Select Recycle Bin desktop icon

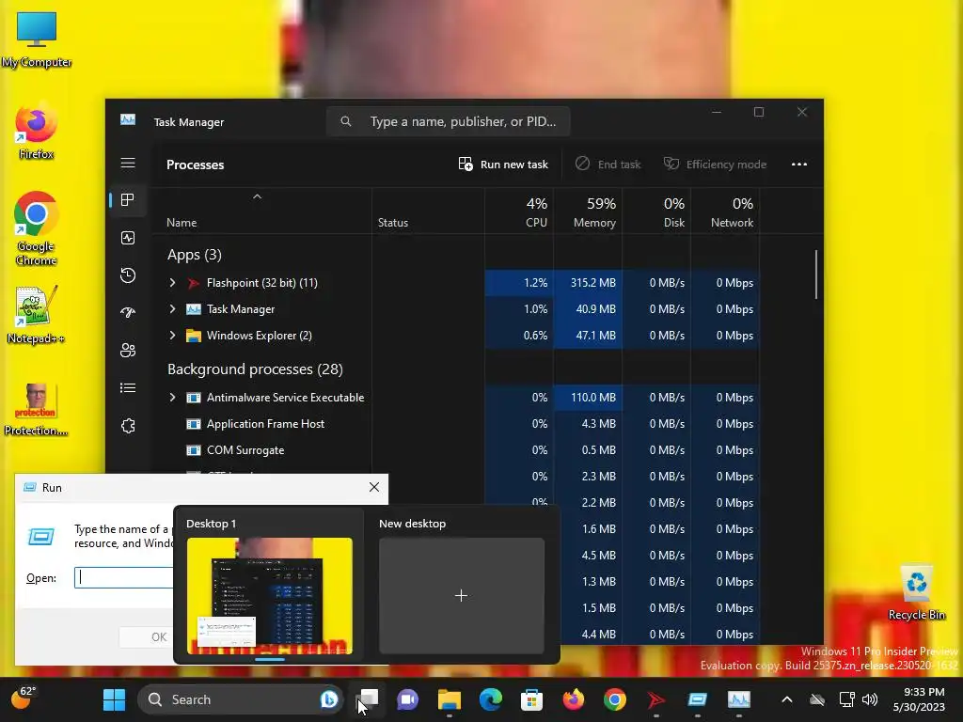point(917,592)
